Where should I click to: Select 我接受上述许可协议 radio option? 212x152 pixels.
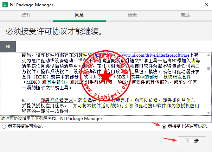[164, 127]
